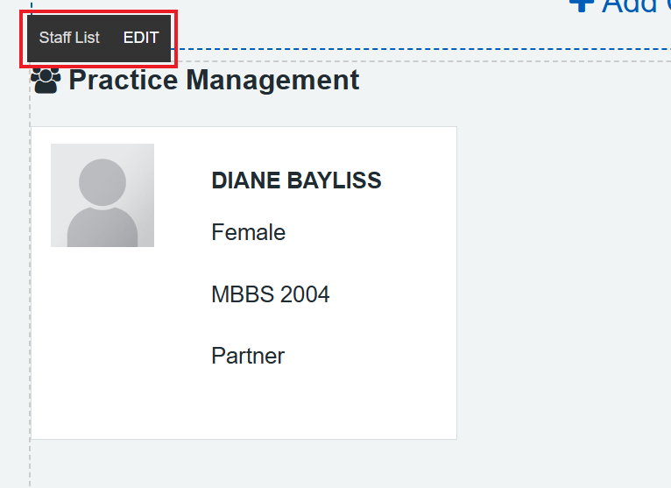The width and height of the screenshot is (671, 488).
Task: Click the plus icon next to Add
Action: tap(582, 4)
